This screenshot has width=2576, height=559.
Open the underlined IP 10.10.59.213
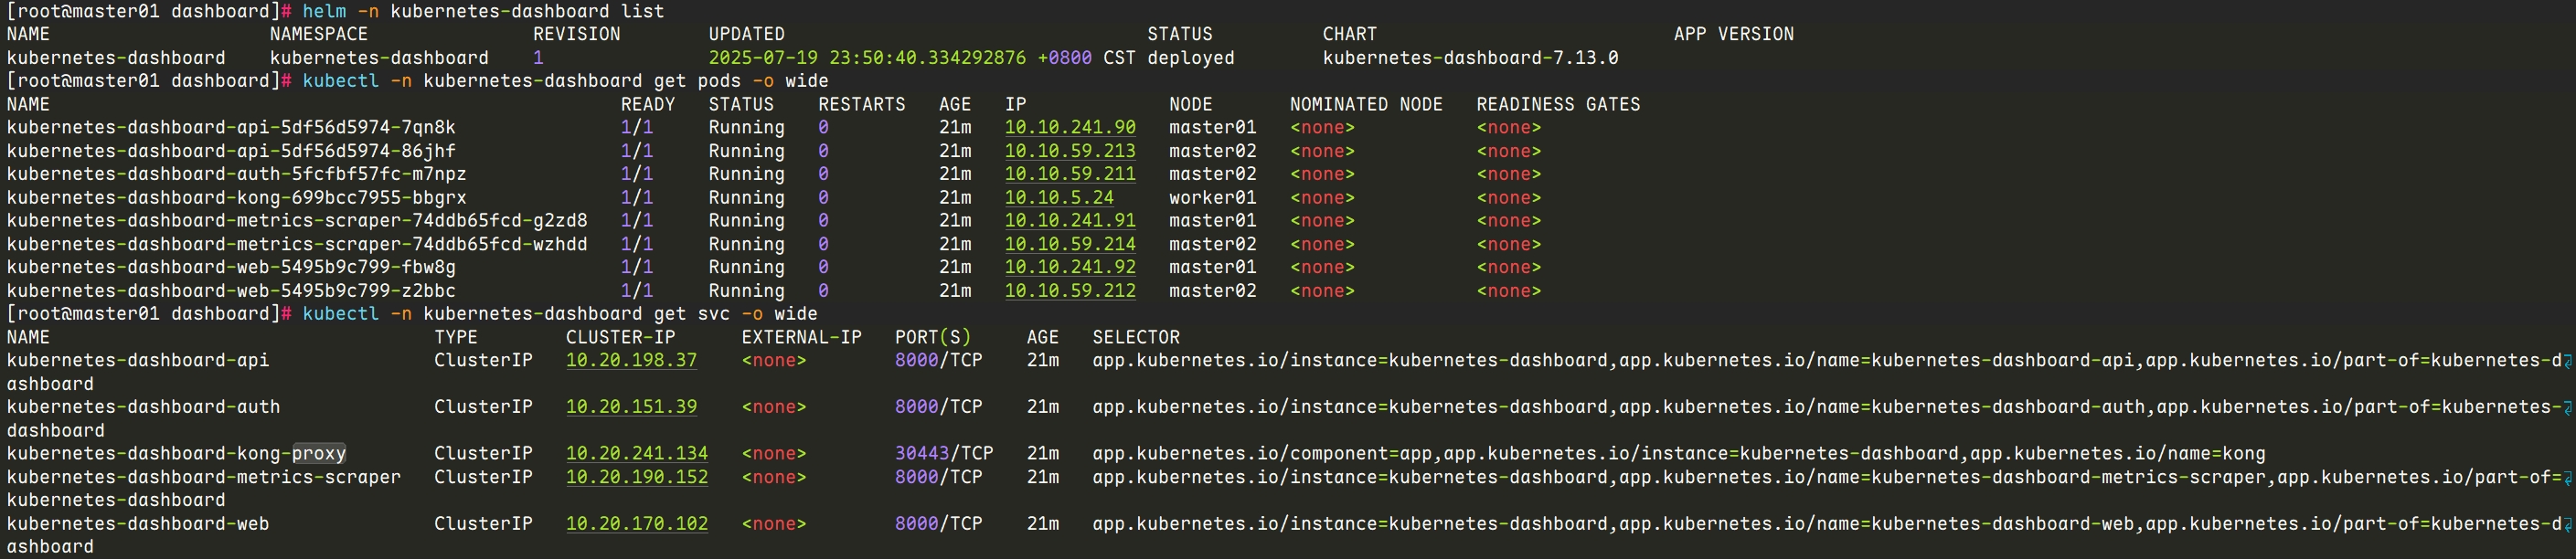tap(1069, 151)
